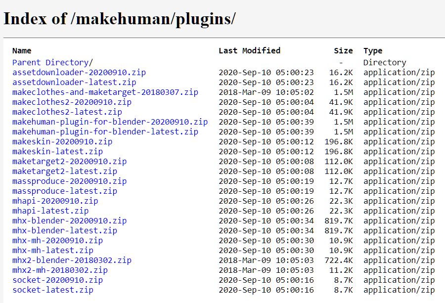The width and height of the screenshot is (445, 303).
Task: Download mhx-blender-latest.zip
Action: (x=65, y=231)
